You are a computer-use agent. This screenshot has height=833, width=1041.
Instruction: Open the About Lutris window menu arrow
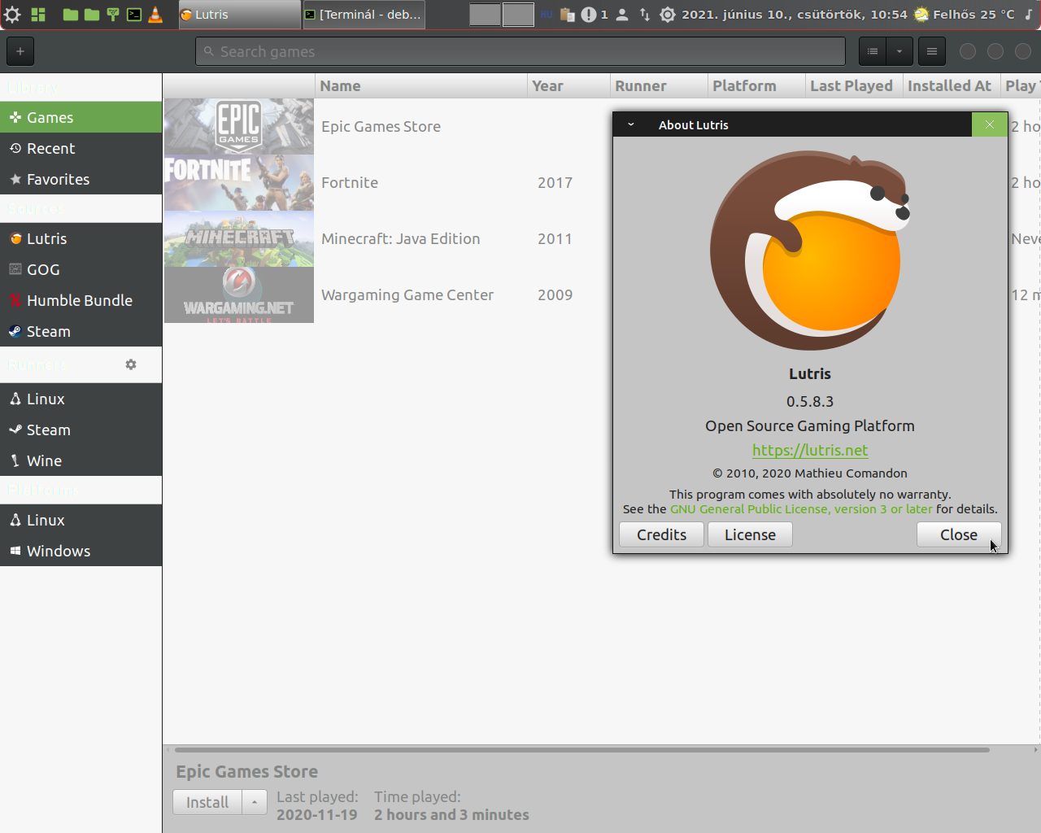pos(630,124)
